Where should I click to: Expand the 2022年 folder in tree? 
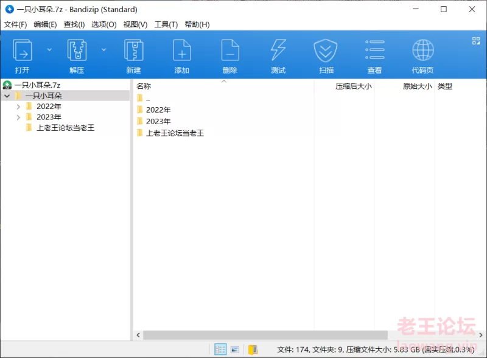point(18,107)
